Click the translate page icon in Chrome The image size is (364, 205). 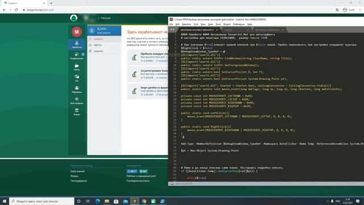[337, 10]
